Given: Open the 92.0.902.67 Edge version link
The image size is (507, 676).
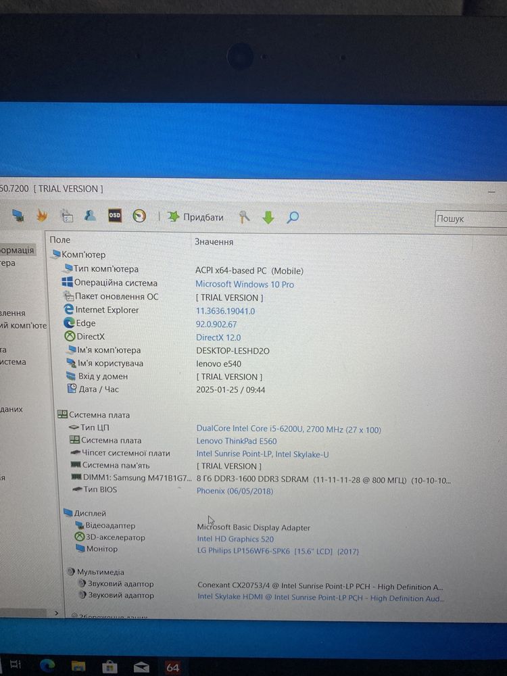Looking at the screenshot, I should (x=216, y=324).
